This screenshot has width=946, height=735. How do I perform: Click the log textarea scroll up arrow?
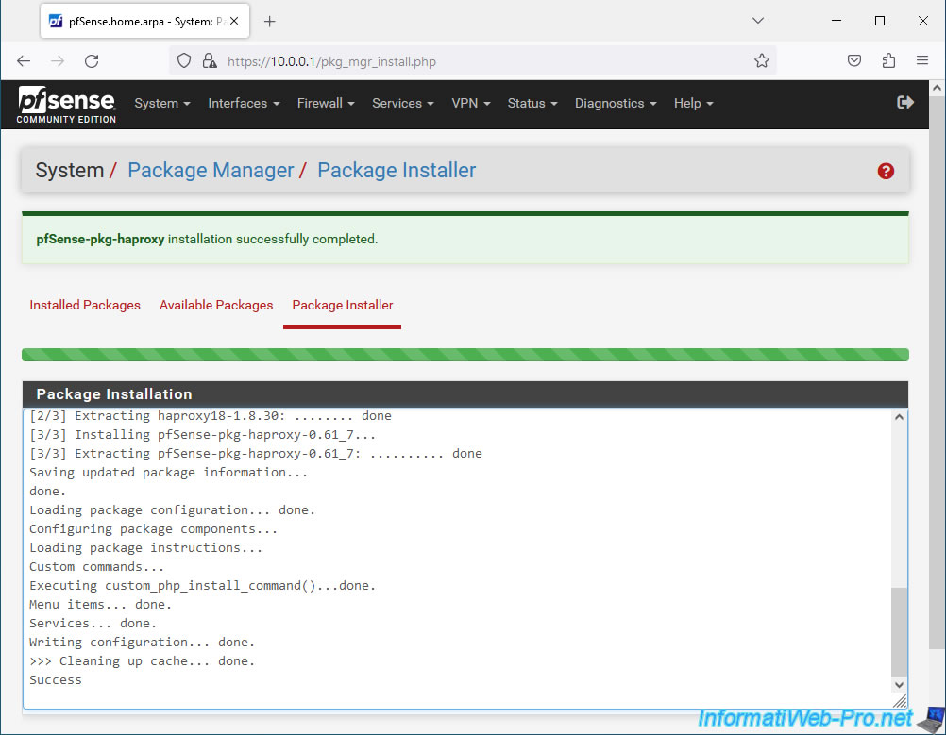coord(899,417)
